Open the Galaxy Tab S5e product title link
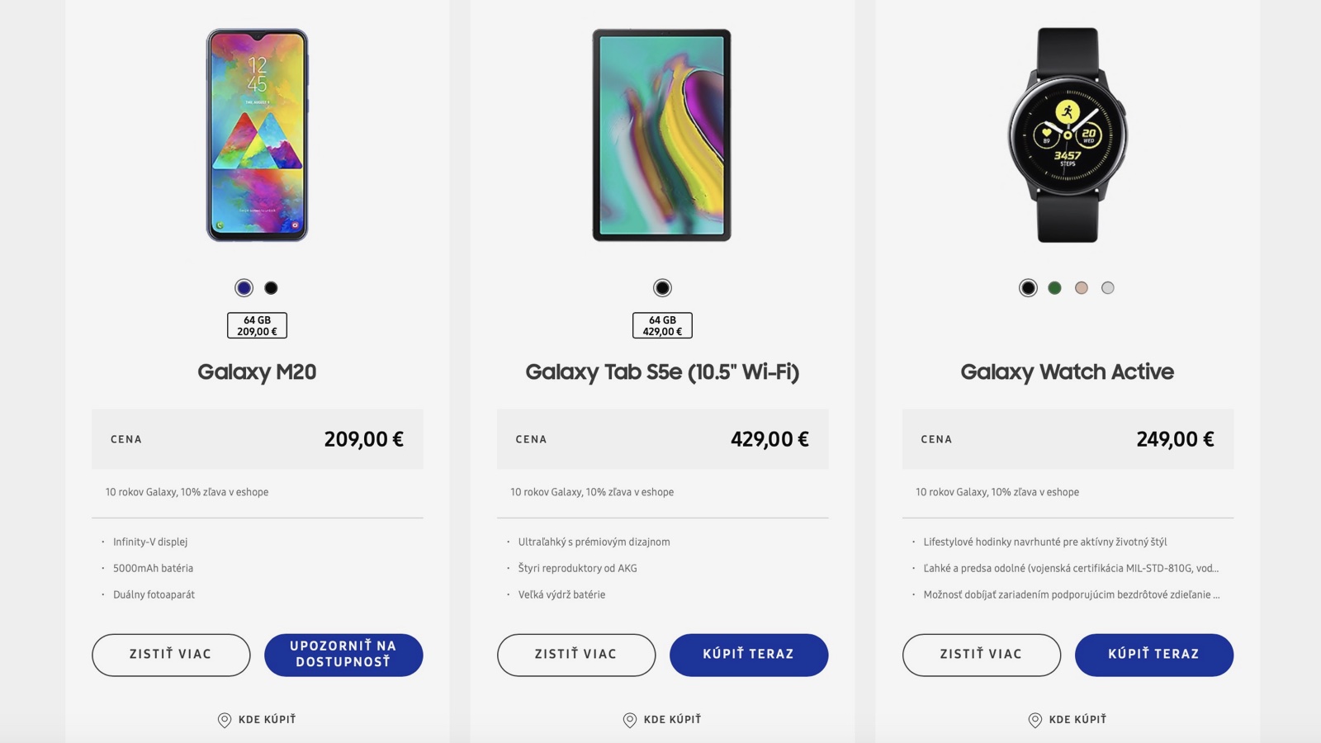Screen dimensions: 1321x743 (x=663, y=371)
